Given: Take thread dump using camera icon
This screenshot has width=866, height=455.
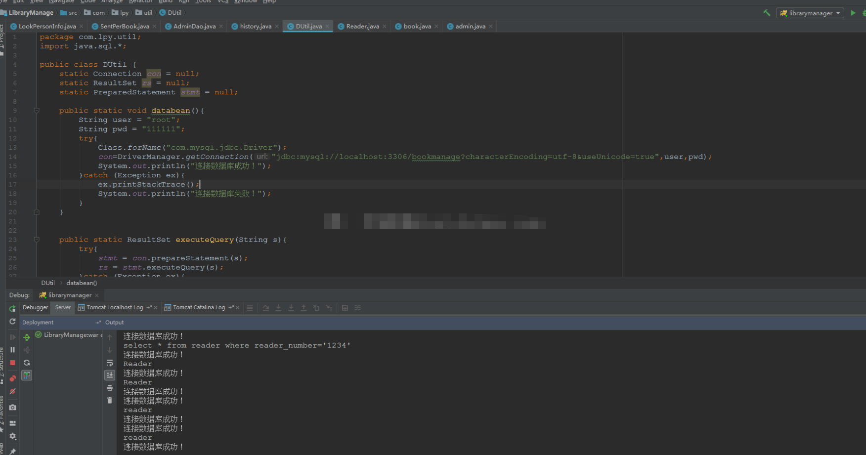Looking at the screenshot, I should [12, 408].
